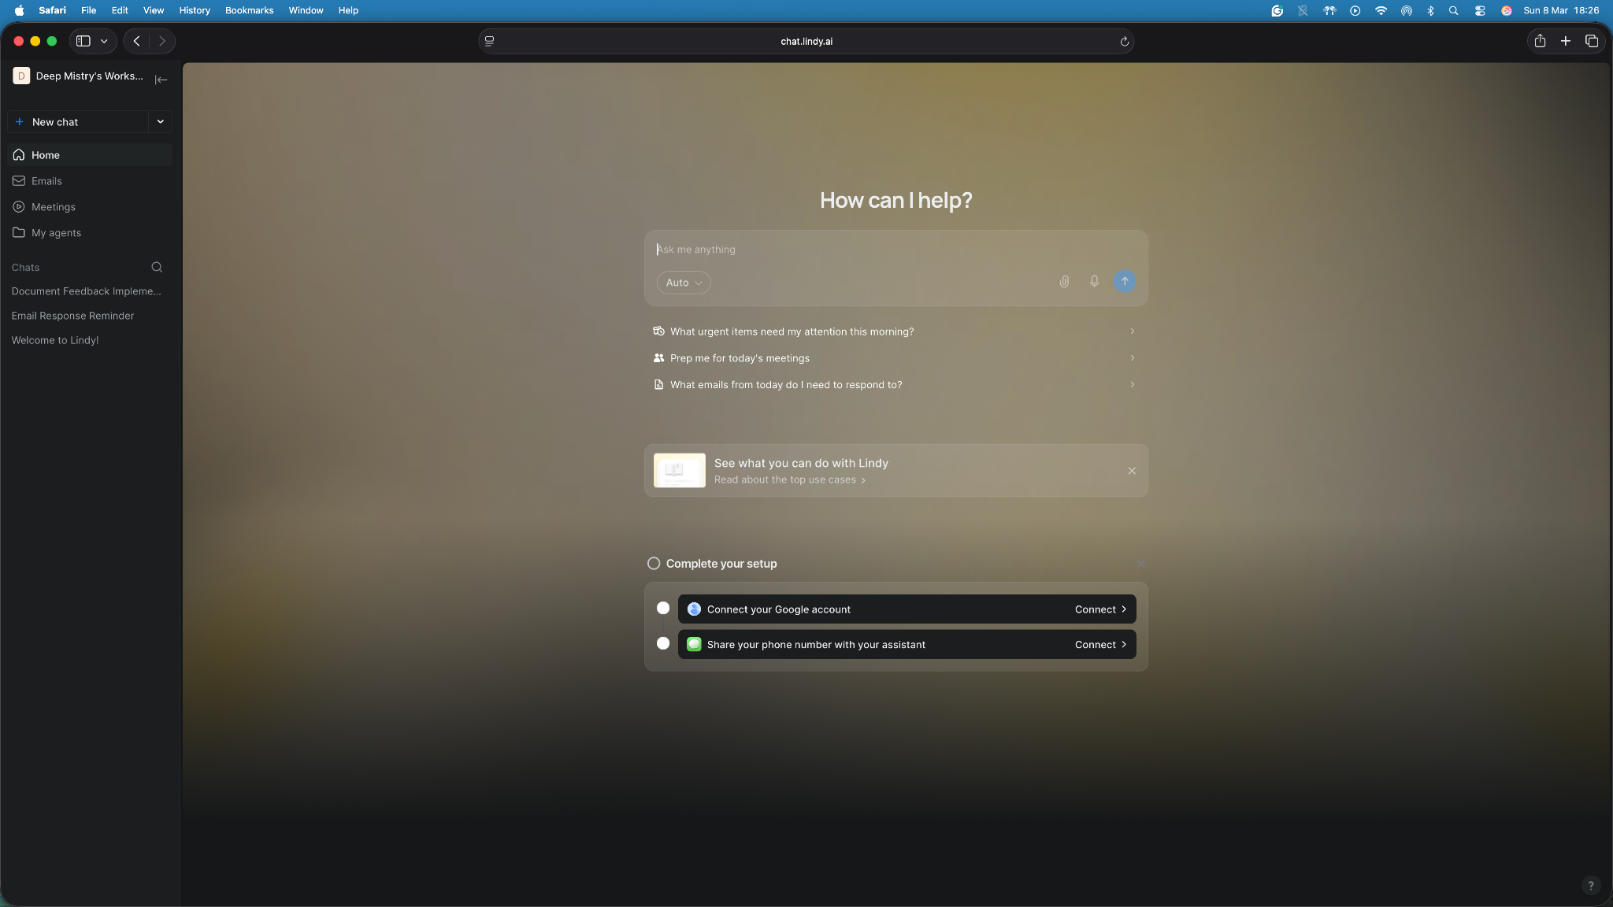Expand the New chat dropdown arrow
Viewport: 1613px width, 907px height.
(160, 122)
